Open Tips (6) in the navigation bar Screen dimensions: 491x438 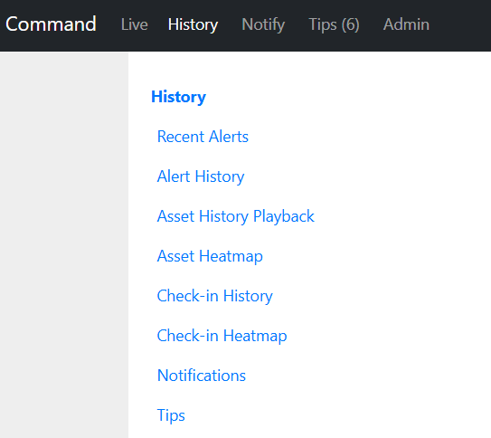(x=335, y=24)
